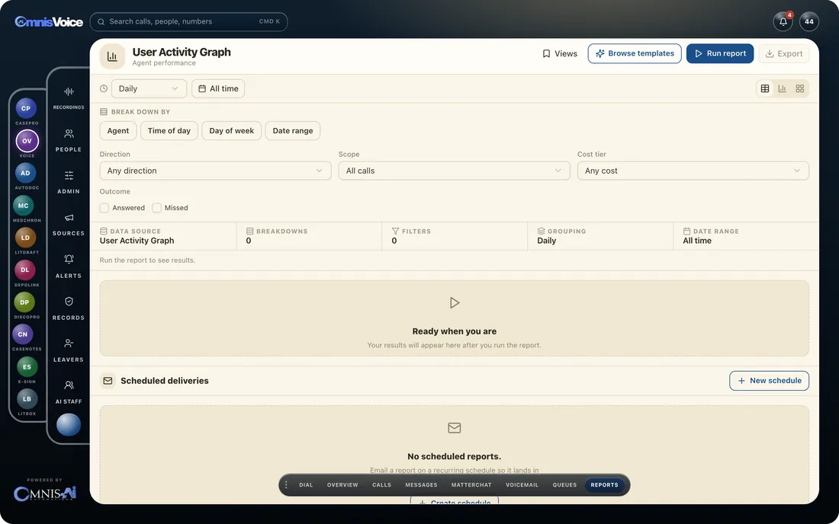Click 'Run the report to see results.' text
The image size is (839, 524).
pos(147,260)
